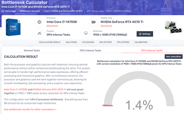184x114 pixels.
Task: Click Bottleneck Calculator breadcrumb link
Action: 30,11
